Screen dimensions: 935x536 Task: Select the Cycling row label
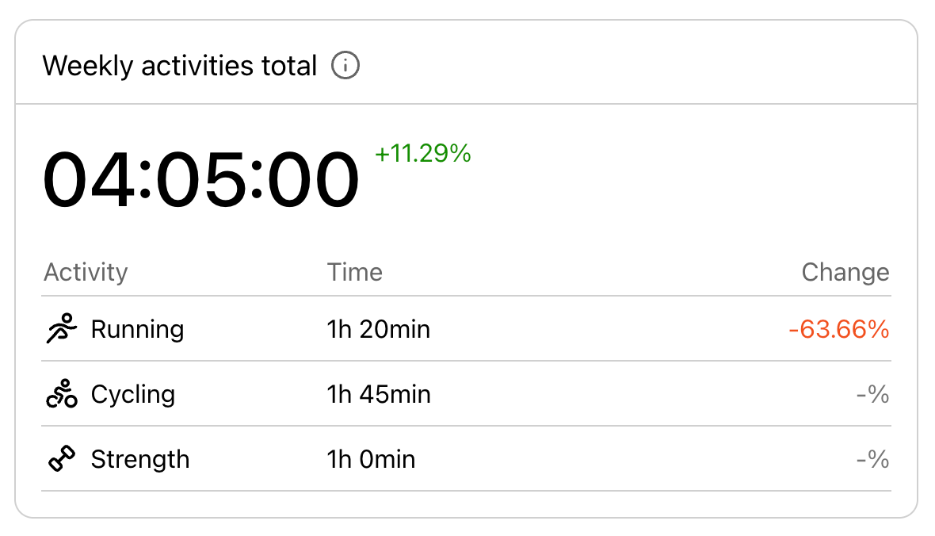[132, 394]
